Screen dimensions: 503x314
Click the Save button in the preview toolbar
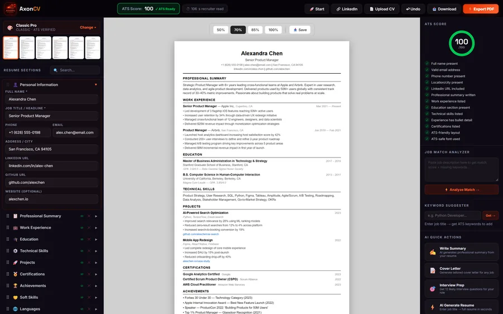tap(300, 30)
